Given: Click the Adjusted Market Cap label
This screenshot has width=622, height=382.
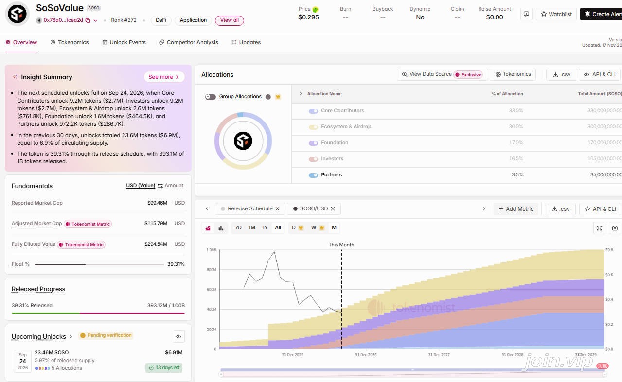Looking at the screenshot, I should [36, 223].
